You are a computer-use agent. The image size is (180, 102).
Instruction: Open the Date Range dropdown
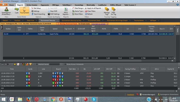78,8
